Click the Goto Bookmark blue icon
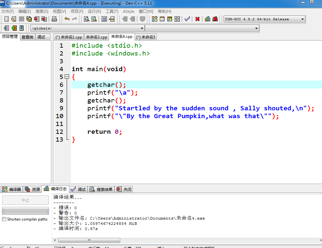Viewport: 322px width, 248px height. (x=21, y=28)
